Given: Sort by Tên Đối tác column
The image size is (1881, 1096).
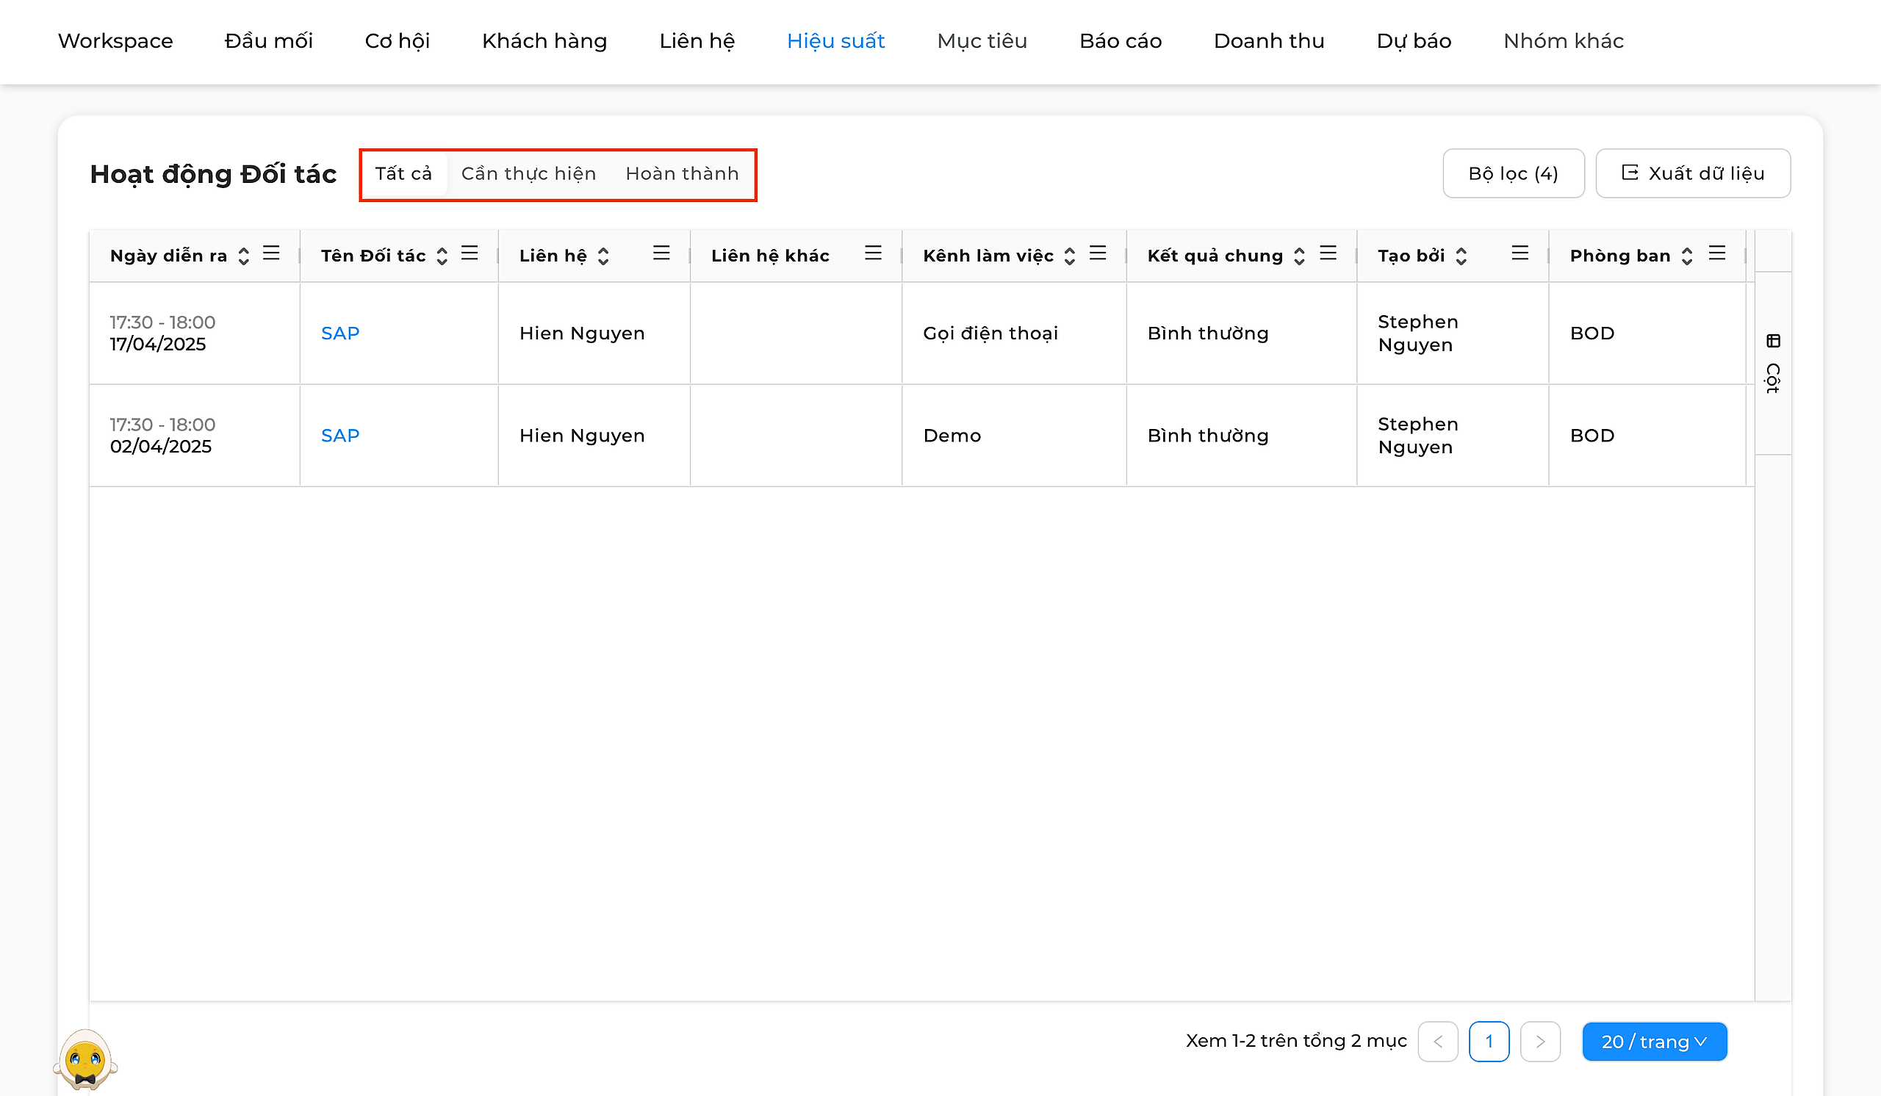Looking at the screenshot, I should [x=442, y=256].
